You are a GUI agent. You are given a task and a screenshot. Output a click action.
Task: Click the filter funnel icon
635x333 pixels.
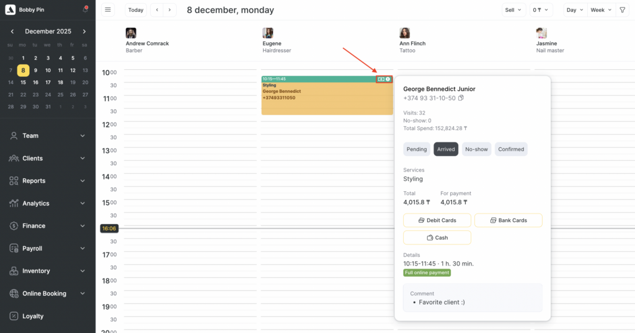(623, 10)
